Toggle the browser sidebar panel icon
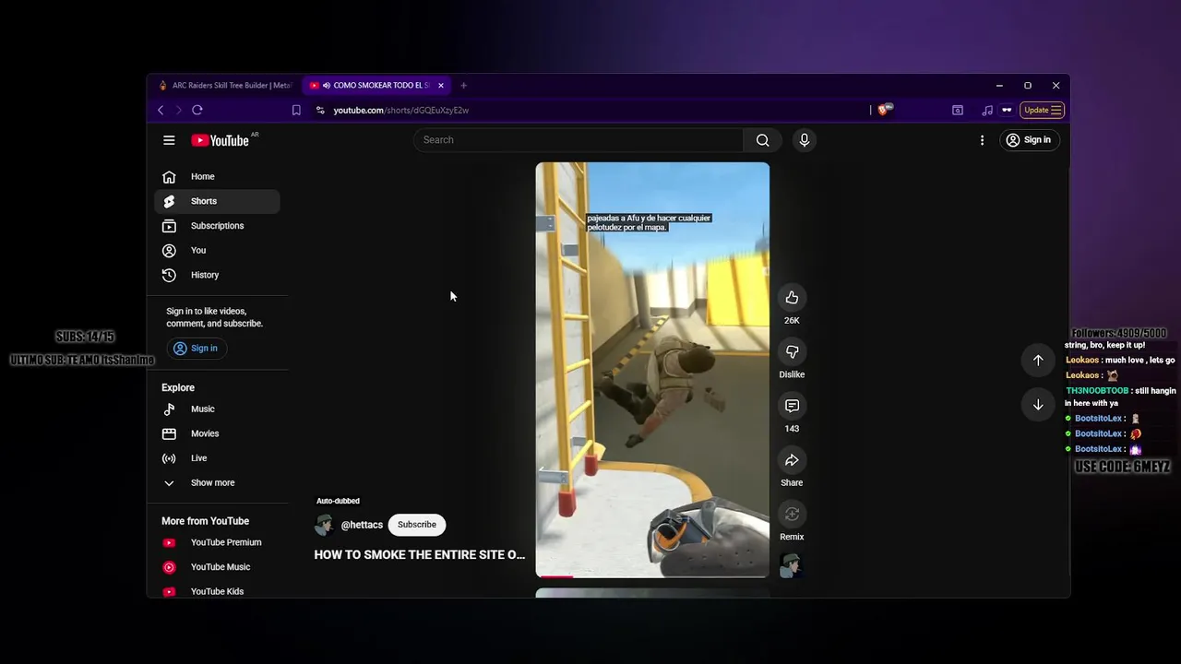 (958, 110)
